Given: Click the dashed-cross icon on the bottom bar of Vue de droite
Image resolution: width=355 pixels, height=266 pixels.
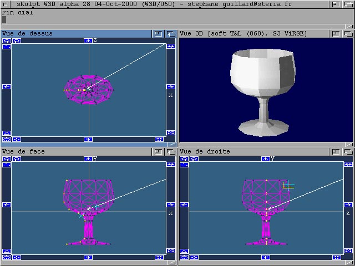Looking at the screenshot, I should coord(194,257).
